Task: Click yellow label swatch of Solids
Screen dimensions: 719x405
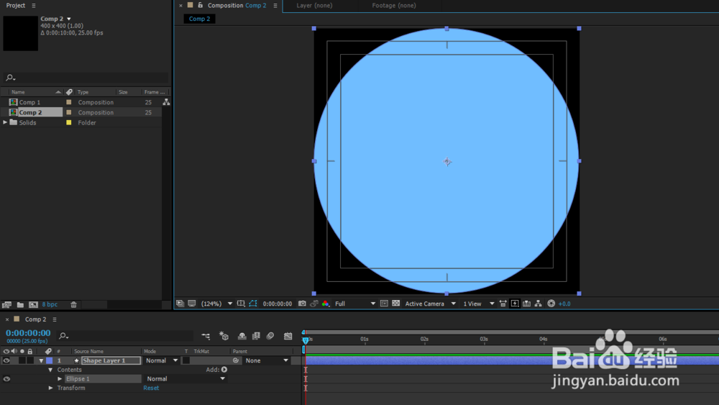Action: (69, 122)
